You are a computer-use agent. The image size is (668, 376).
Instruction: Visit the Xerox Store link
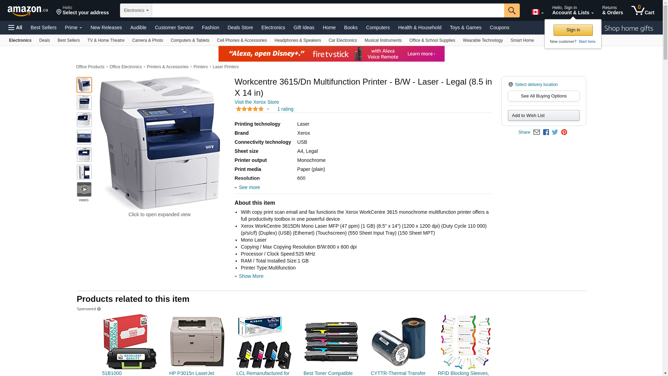pyautogui.click(x=257, y=102)
